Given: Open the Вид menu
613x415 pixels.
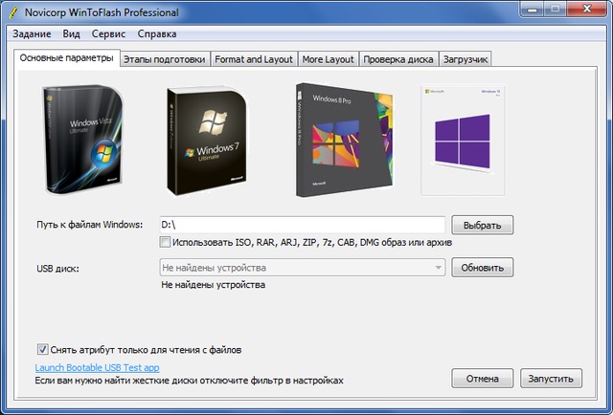Looking at the screenshot, I should click(72, 33).
